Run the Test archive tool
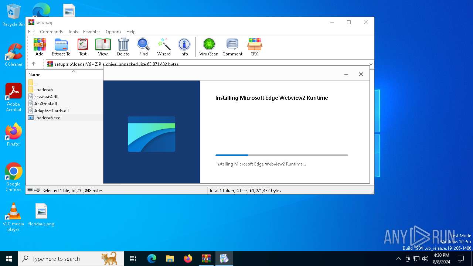Screen dimensions: 473x266 (83, 47)
